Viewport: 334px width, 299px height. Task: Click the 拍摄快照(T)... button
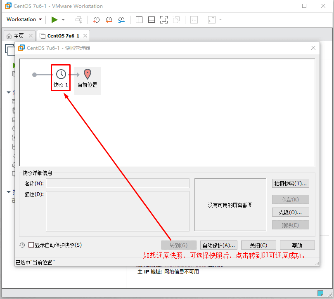(x=291, y=184)
